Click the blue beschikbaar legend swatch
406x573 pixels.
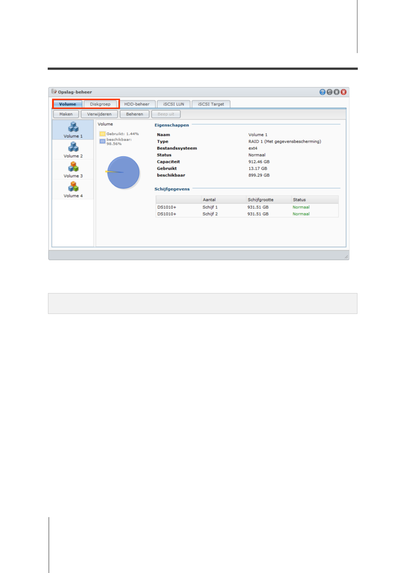tap(102, 141)
